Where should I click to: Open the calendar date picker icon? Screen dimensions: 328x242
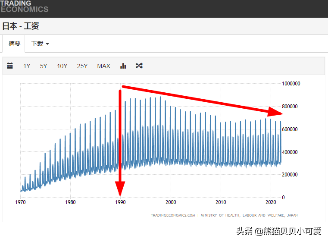10,66
